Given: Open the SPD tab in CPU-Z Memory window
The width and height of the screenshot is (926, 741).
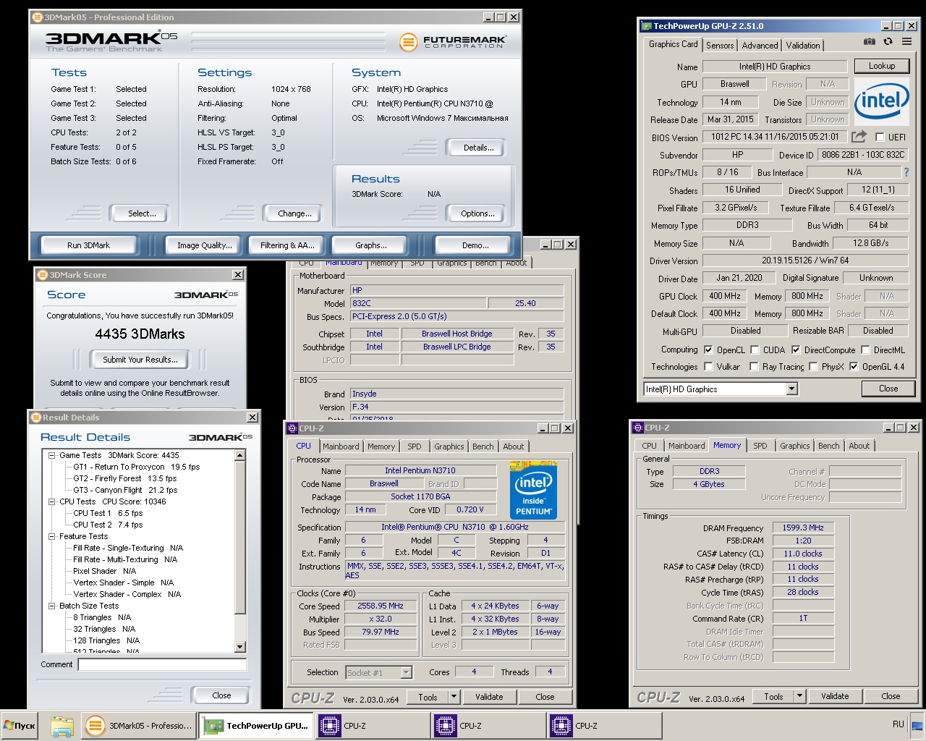Looking at the screenshot, I should click(x=760, y=446).
